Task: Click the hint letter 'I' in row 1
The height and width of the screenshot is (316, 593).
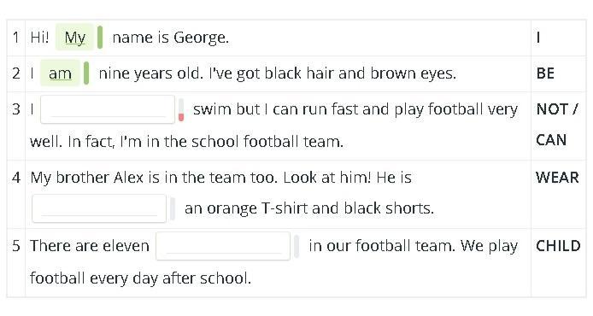Action: [x=538, y=38]
